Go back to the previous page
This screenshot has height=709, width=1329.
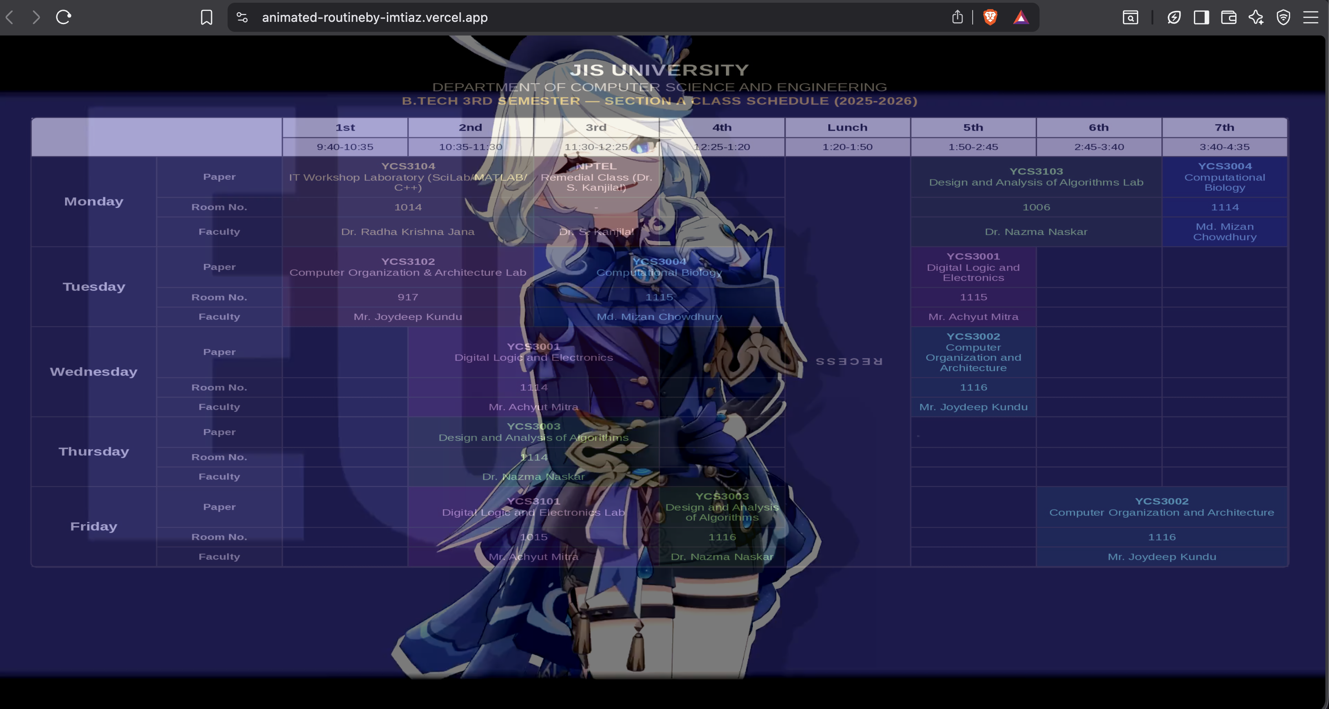[x=10, y=17]
